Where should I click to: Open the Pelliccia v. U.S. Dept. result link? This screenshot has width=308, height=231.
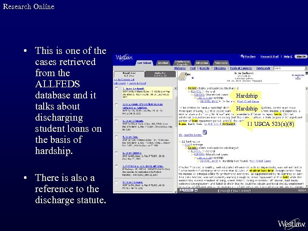point(143,166)
